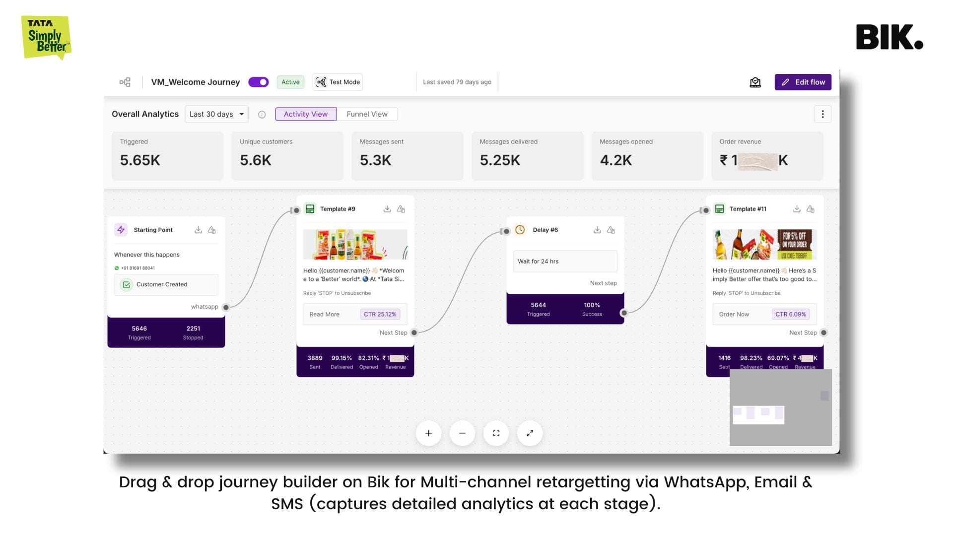Click the thumbs up/rating icon on Template #9

(401, 208)
